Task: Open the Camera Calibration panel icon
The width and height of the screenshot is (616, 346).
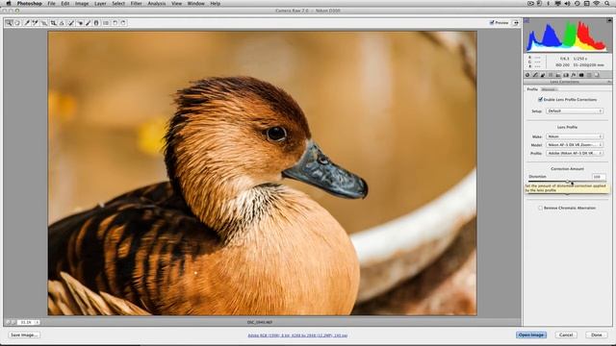Action: pyautogui.click(x=581, y=75)
